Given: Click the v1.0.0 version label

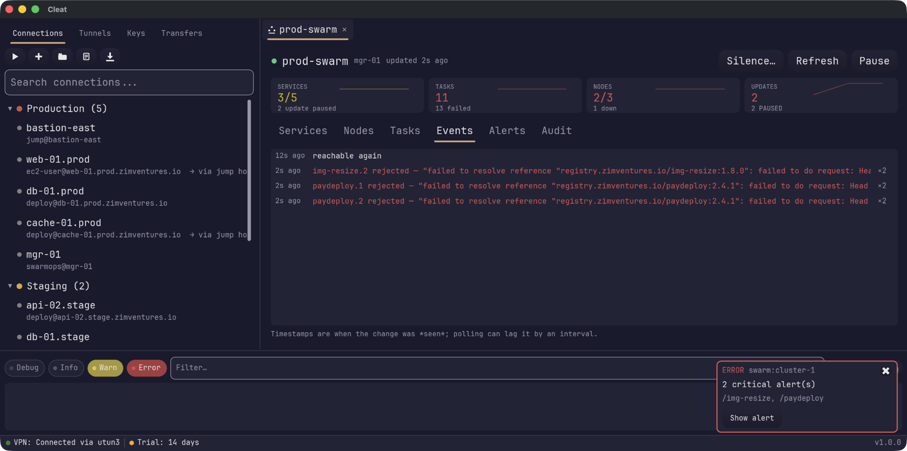Looking at the screenshot, I should click(x=888, y=442).
